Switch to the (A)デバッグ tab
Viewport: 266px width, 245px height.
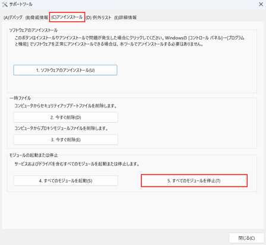[x=13, y=17]
